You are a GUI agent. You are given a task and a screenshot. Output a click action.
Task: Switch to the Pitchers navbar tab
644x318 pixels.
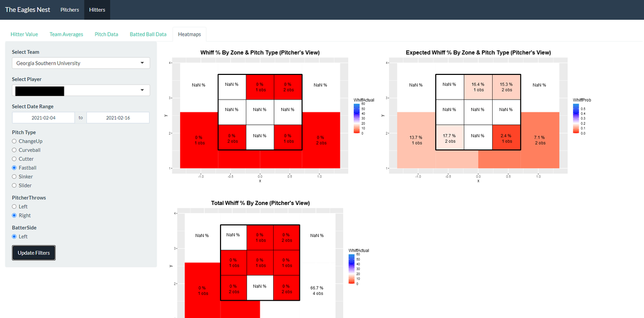coord(70,10)
